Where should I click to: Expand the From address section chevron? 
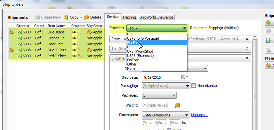pyautogui.click(x=247, y=39)
